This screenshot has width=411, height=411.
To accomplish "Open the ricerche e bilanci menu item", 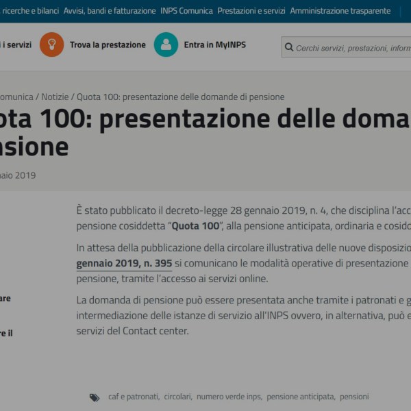I will pyautogui.click(x=30, y=11).
